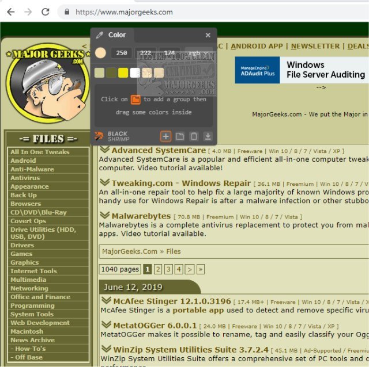The image size is (369, 367).
Task: Click the download export icon
Action: pyautogui.click(x=208, y=136)
